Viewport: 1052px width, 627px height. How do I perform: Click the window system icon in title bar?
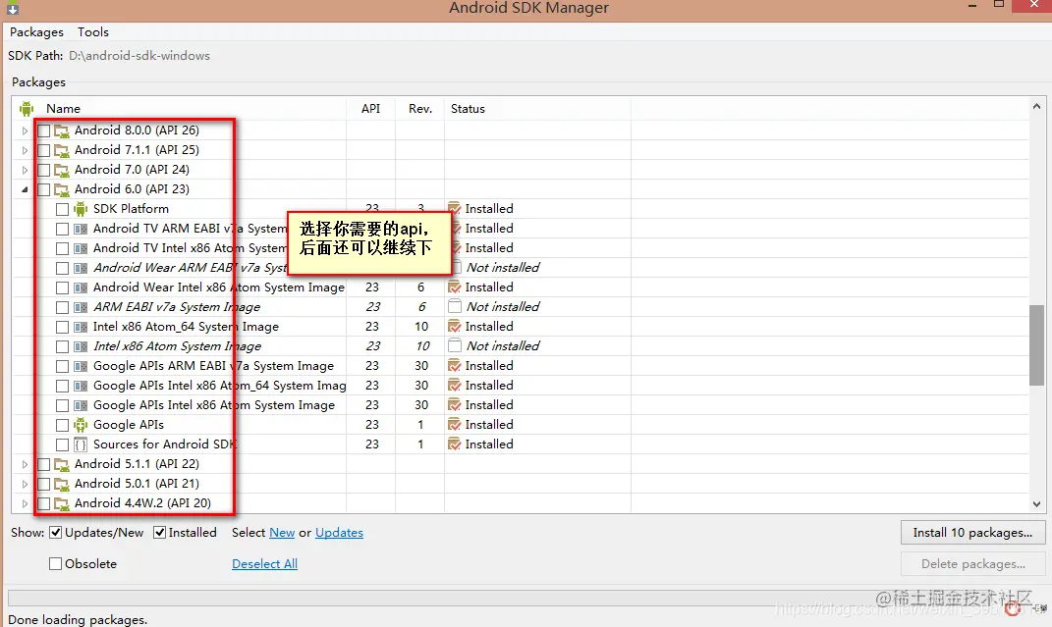click(12, 9)
